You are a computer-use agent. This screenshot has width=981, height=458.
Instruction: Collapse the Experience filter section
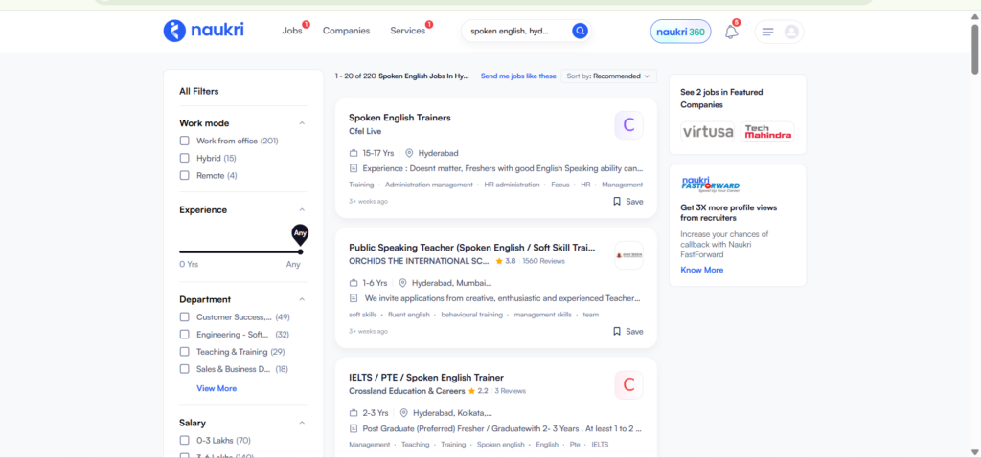[302, 210]
